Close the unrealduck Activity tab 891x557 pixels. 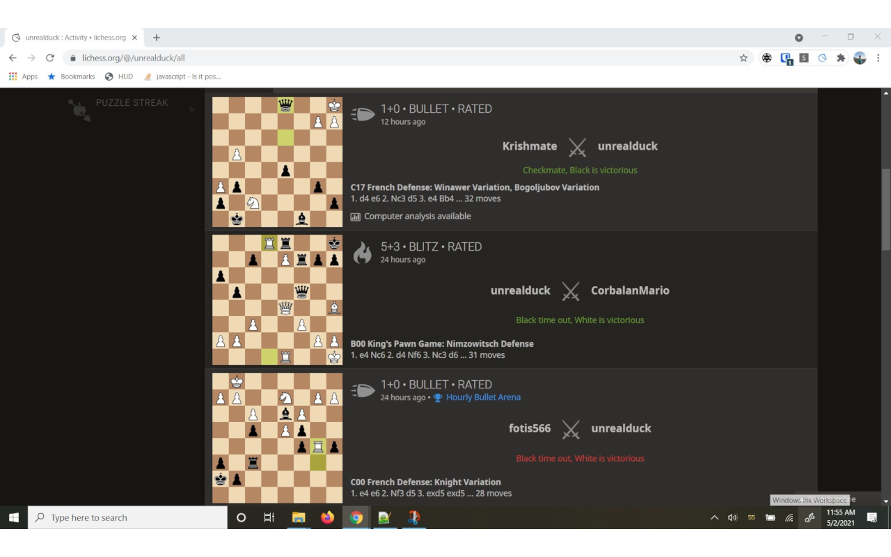click(134, 38)
